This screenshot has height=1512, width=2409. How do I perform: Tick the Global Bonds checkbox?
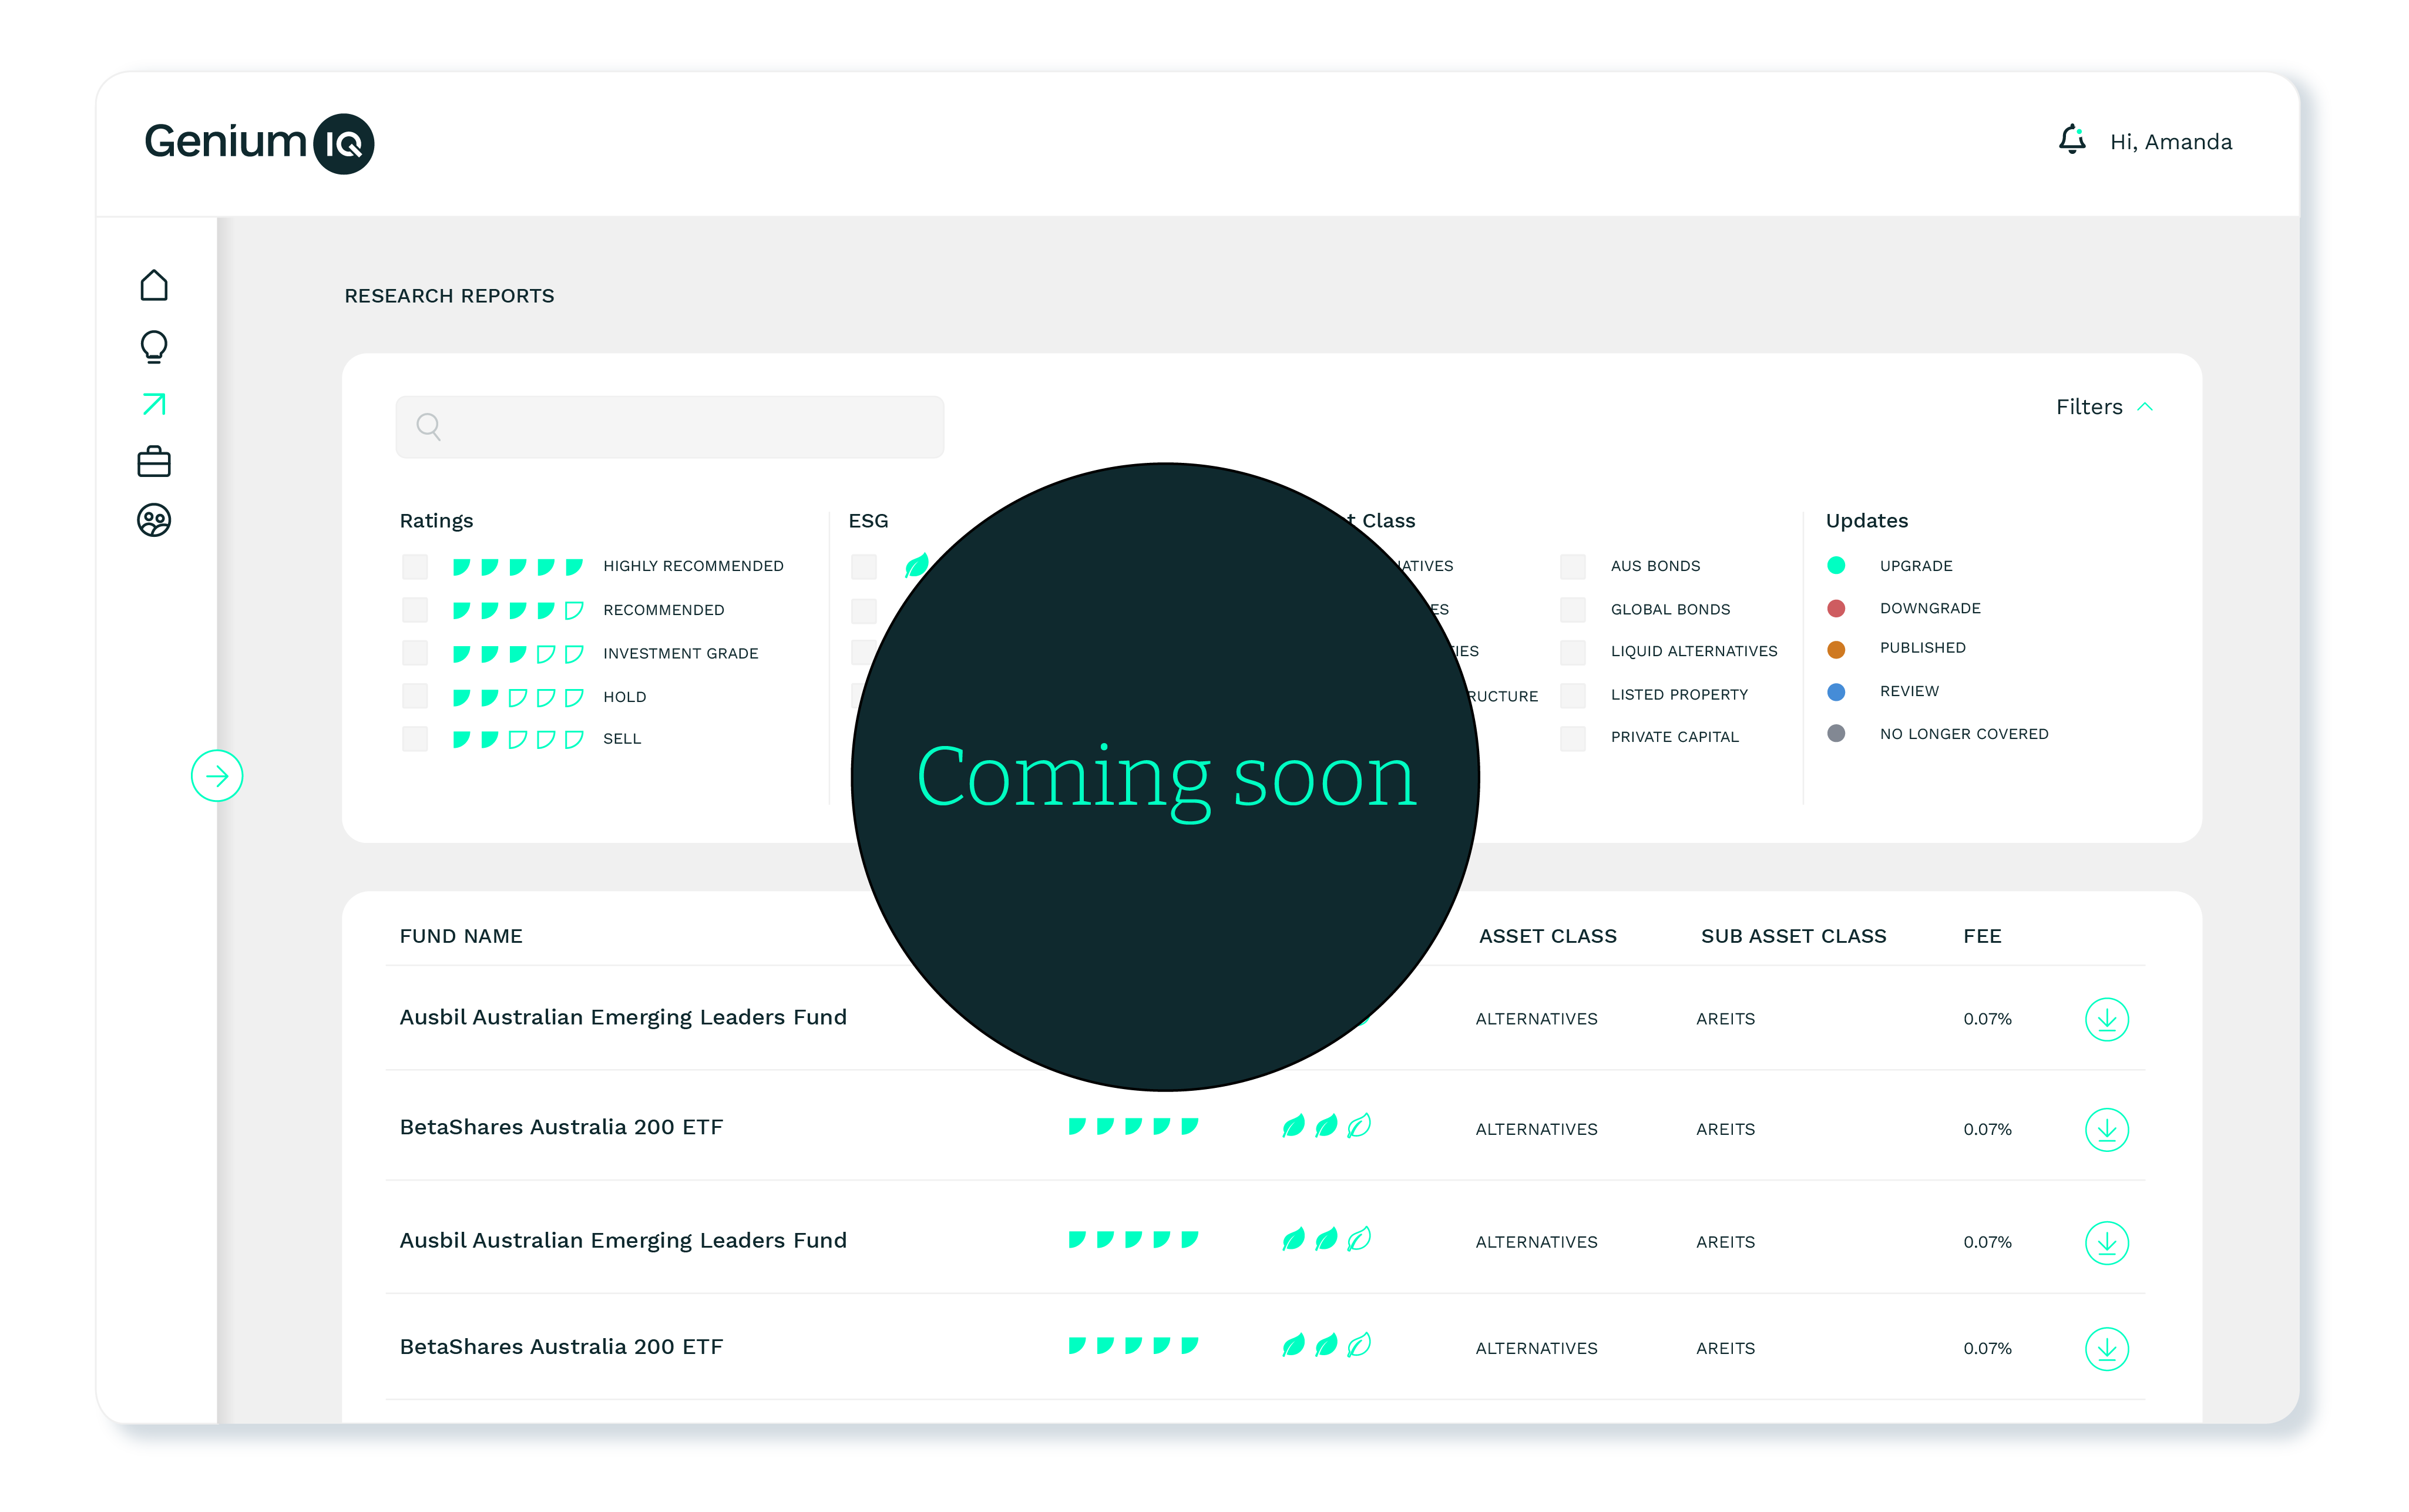coord(1573,610)
